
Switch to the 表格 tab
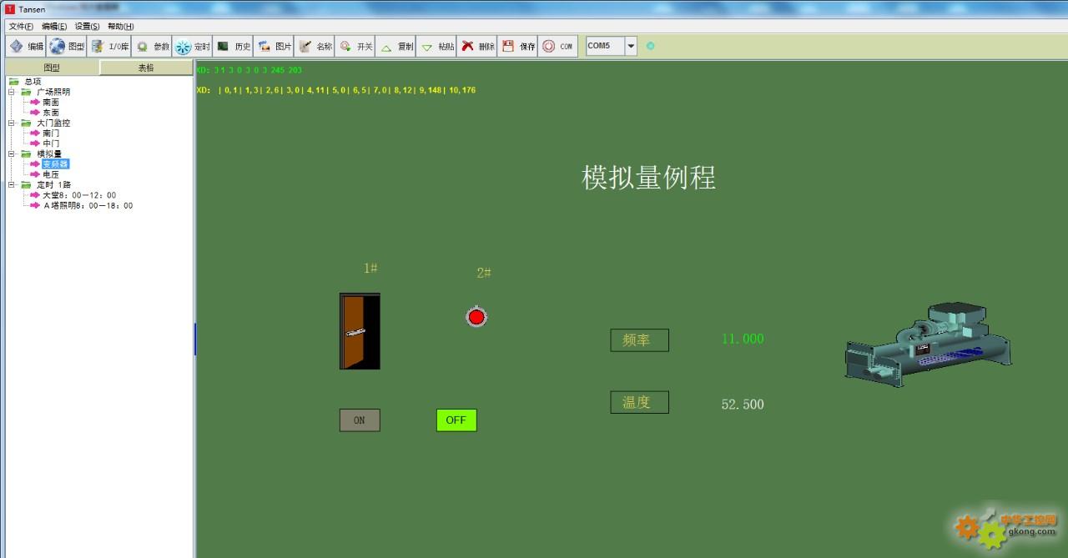point(146,68)
